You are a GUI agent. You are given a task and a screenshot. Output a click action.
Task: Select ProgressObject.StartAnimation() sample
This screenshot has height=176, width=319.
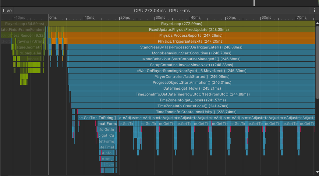coord(192,83)
